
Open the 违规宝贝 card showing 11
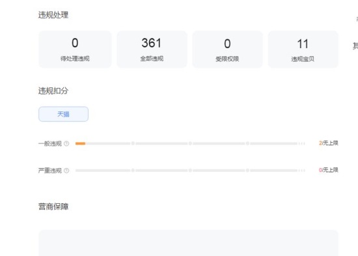click(303, 49)
